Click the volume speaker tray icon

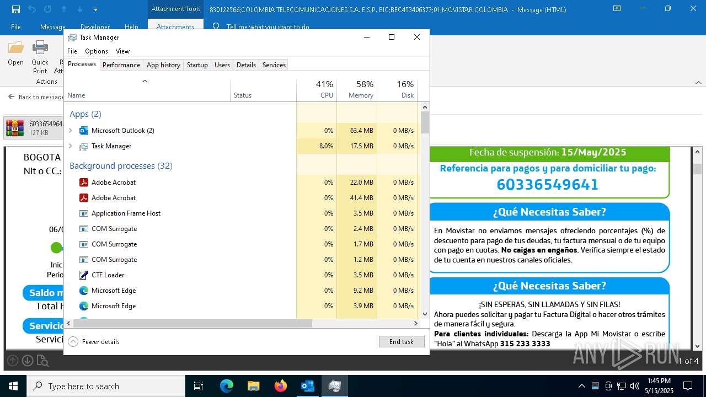(x=635, y=386)
